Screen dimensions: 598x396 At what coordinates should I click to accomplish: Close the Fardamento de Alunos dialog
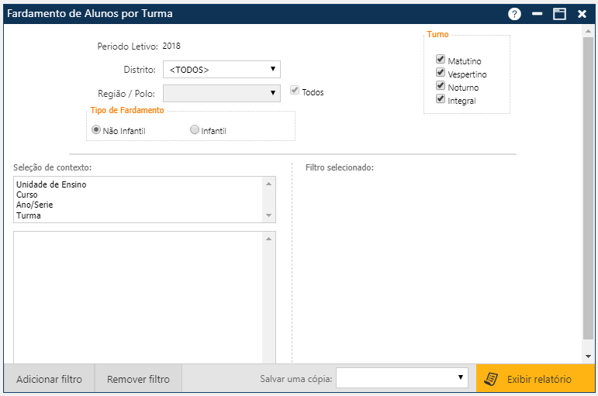[582, 14]
